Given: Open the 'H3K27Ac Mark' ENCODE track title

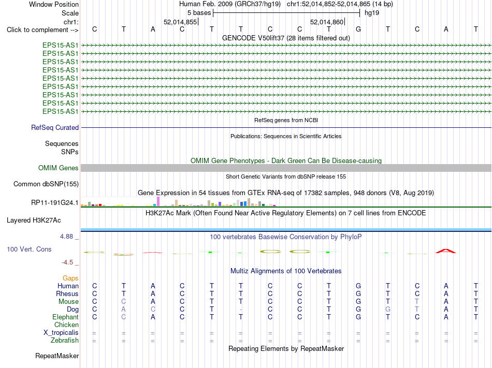Looking at the screenshot, I should [x=286, y=213].
